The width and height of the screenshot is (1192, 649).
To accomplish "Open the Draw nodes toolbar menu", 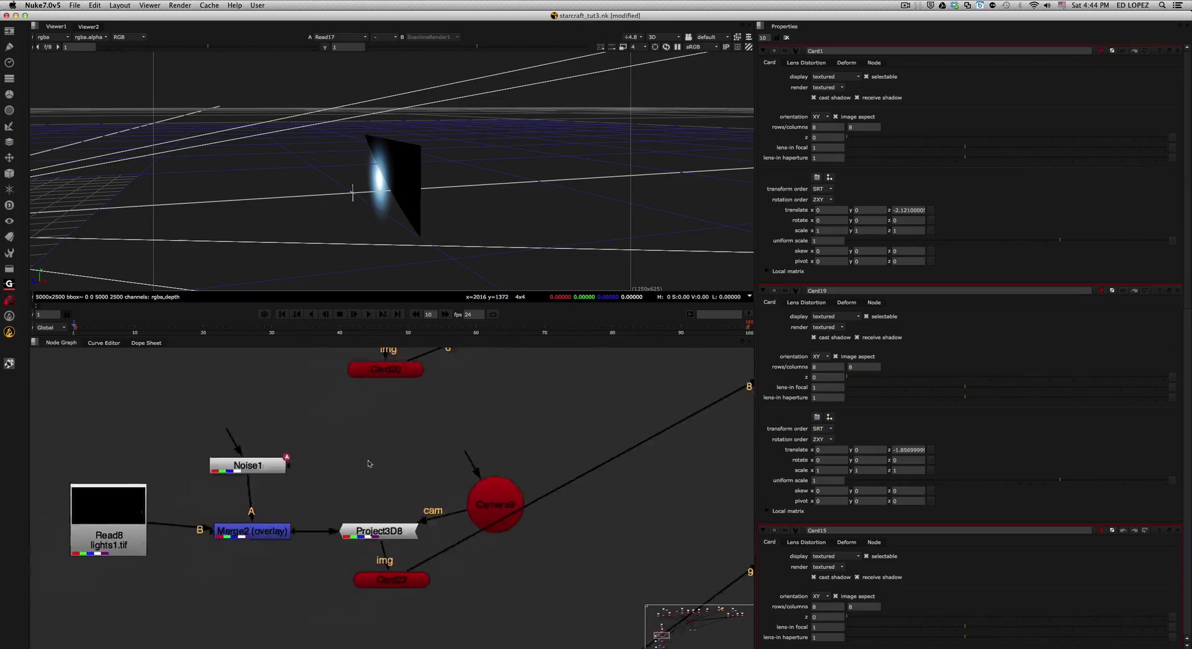I will [x=9, y=47].
